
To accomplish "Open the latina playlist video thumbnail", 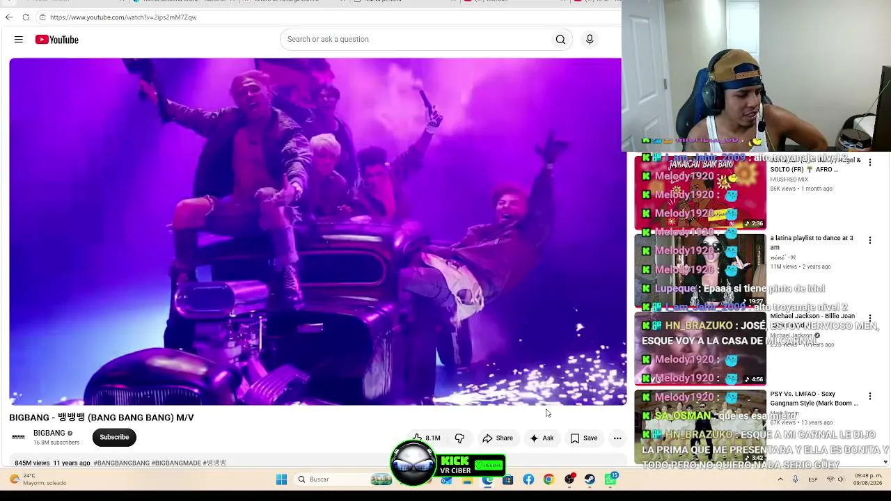I will pos(700,271).
